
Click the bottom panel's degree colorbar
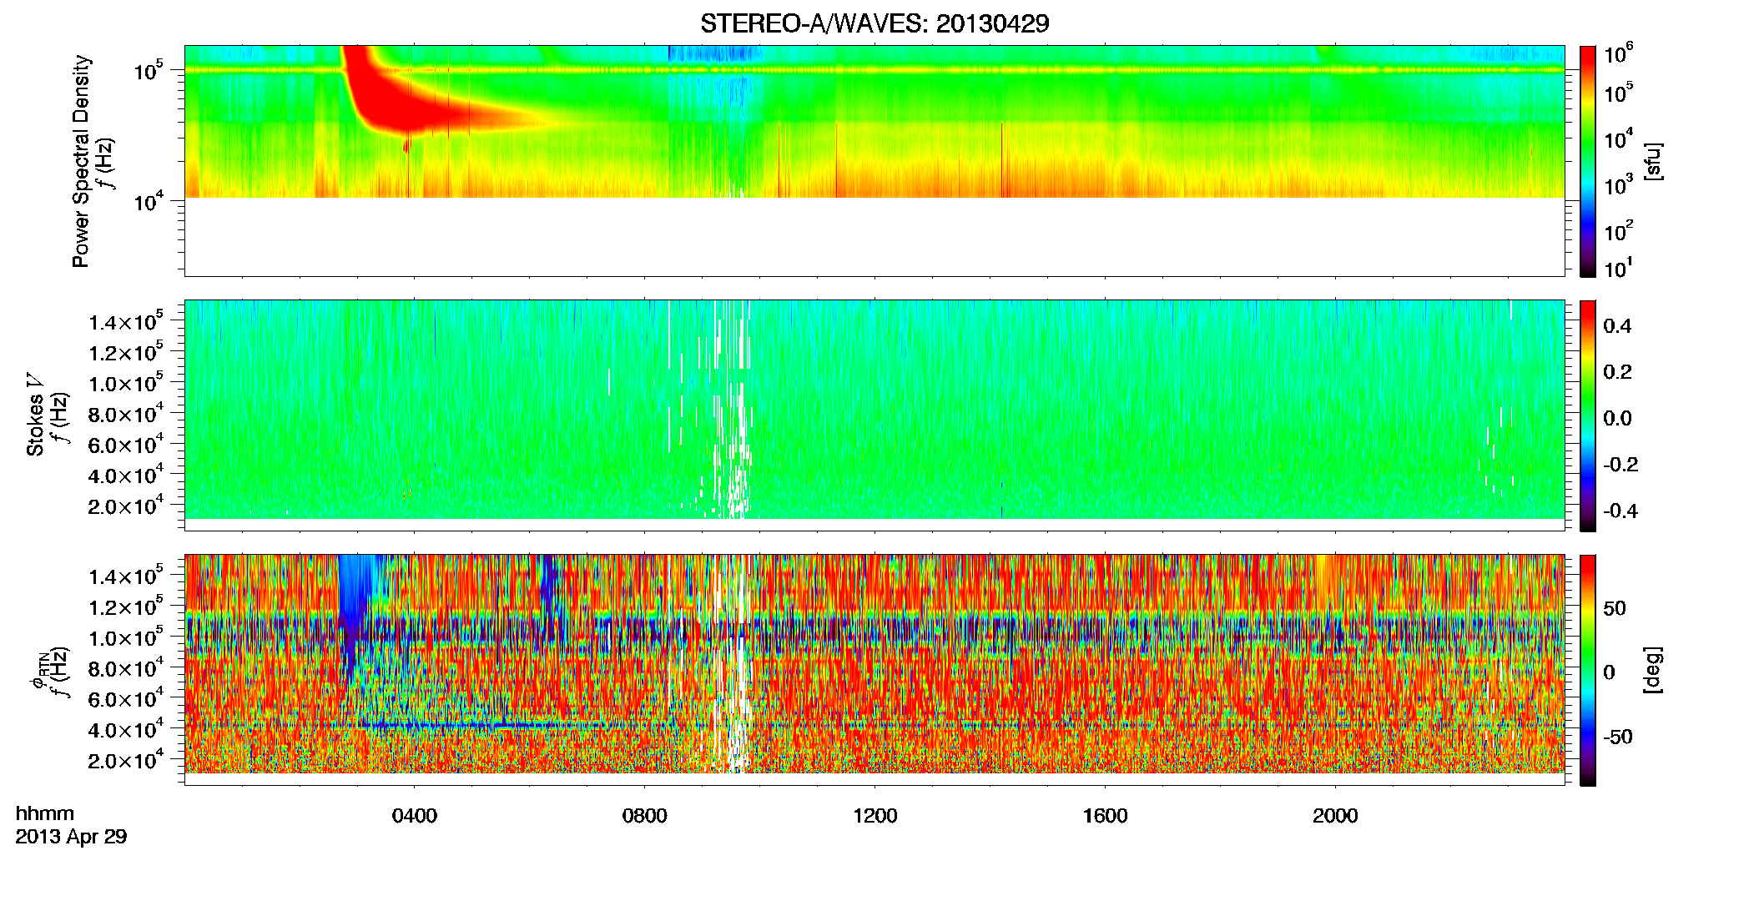click(x=1587, y=670)
